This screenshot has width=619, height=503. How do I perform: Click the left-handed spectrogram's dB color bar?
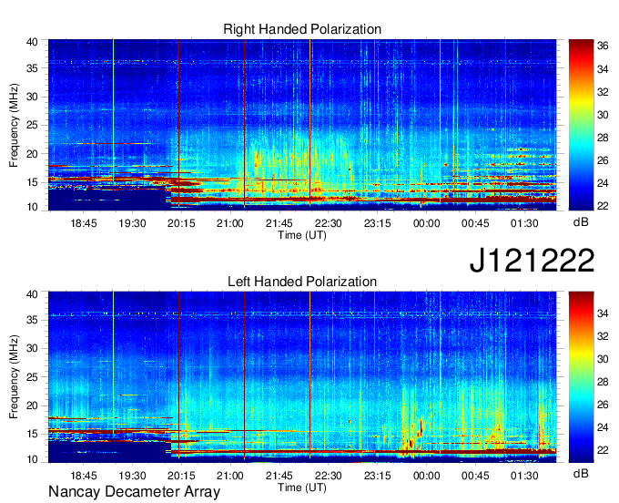581,377
